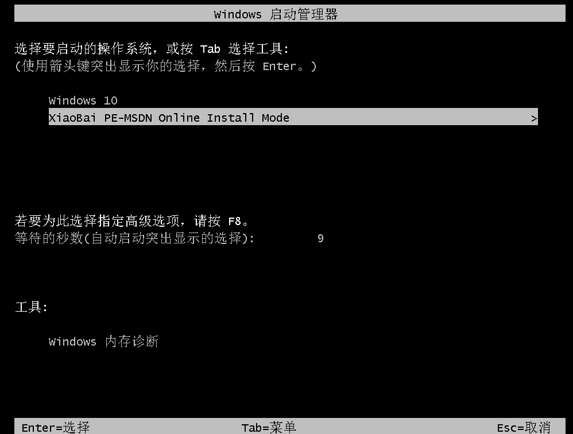The height and width of the screenshot is (434, 573).
Task: Click the word Enter in instruction line
Action: coord(280,66)
